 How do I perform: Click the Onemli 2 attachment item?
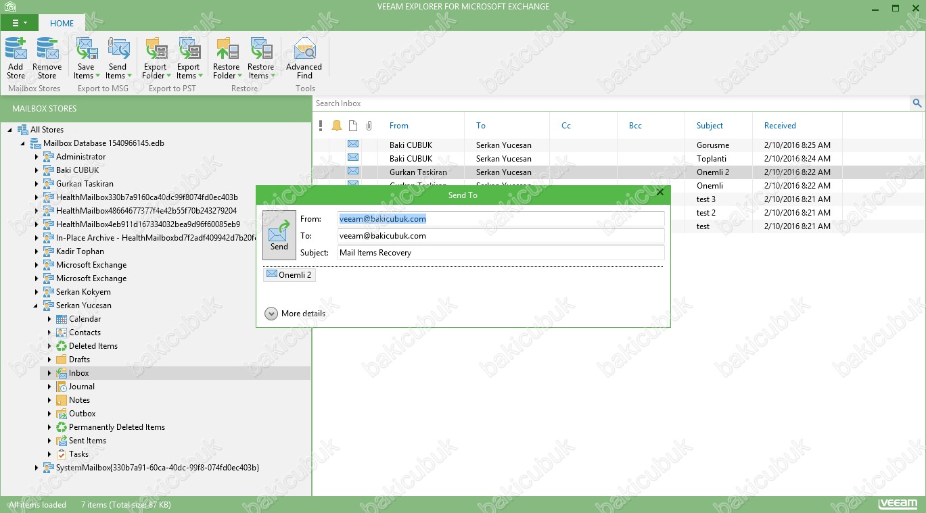tap(289, 275)
